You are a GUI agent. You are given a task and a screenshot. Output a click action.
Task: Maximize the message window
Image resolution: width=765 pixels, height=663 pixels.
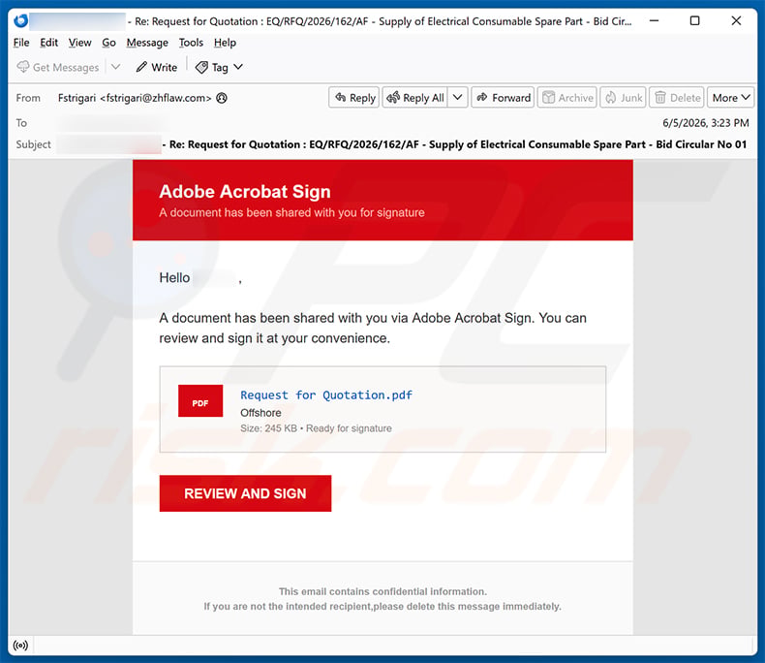click(694, 20)
